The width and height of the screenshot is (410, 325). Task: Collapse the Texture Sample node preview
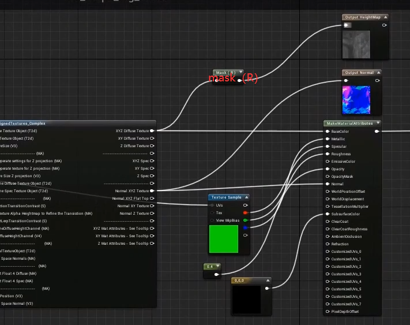[246, 197]
